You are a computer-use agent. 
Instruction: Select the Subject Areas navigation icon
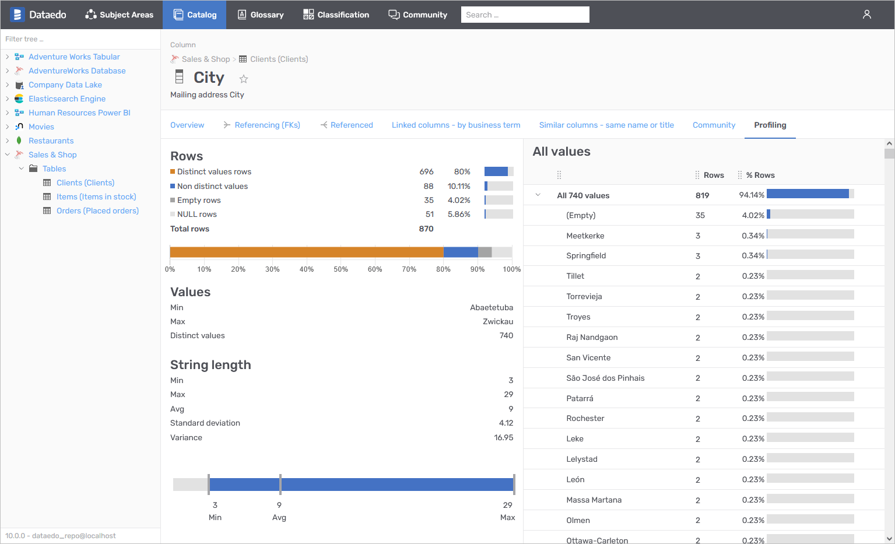tap(90, 14)
